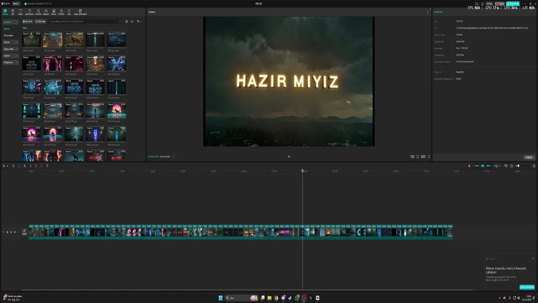This screenshot has width=538, height=303.
Task: Click the Undo icon in timeline toolbar
Action: coord(13,166)
